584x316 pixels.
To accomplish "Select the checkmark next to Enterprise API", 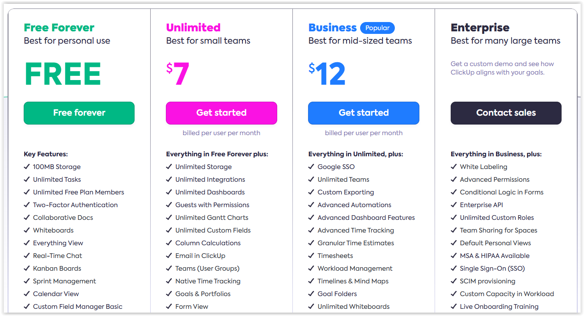I will coord(453,205).
